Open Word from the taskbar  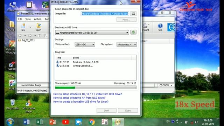pyautogui.click(x=27, y=122)
